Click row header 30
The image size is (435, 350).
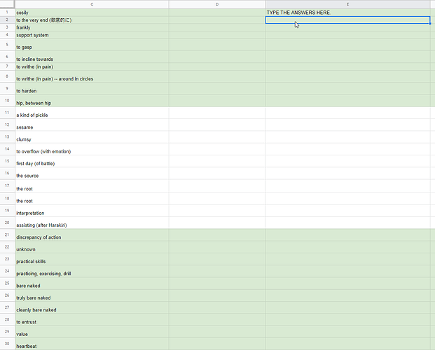[7, 344]
